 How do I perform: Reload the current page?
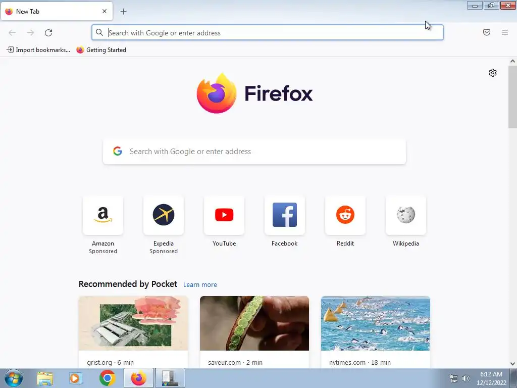coord(48,33)
